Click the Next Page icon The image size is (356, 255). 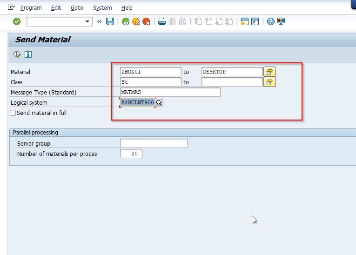219,21
